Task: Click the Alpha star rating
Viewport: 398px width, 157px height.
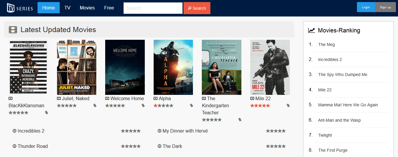Action: pyautogui.click(x=163, y=105)
